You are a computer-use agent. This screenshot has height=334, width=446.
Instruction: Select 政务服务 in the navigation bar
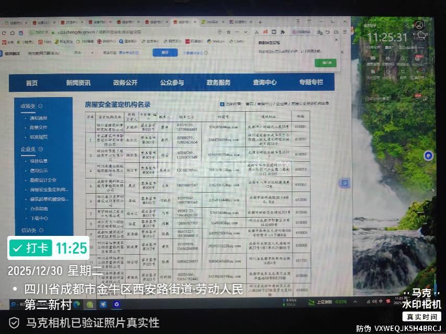pyautogui.click(x=218, y=82)
